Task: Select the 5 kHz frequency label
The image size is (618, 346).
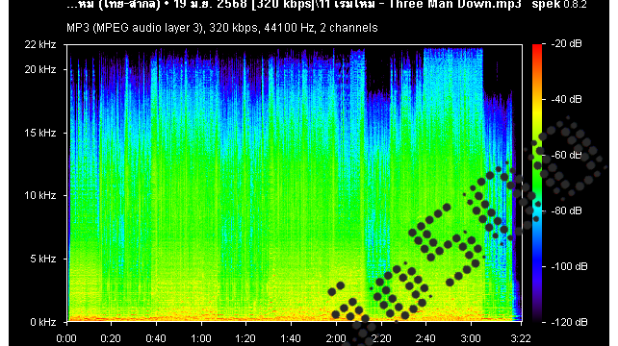Action: tap(43, 259)
